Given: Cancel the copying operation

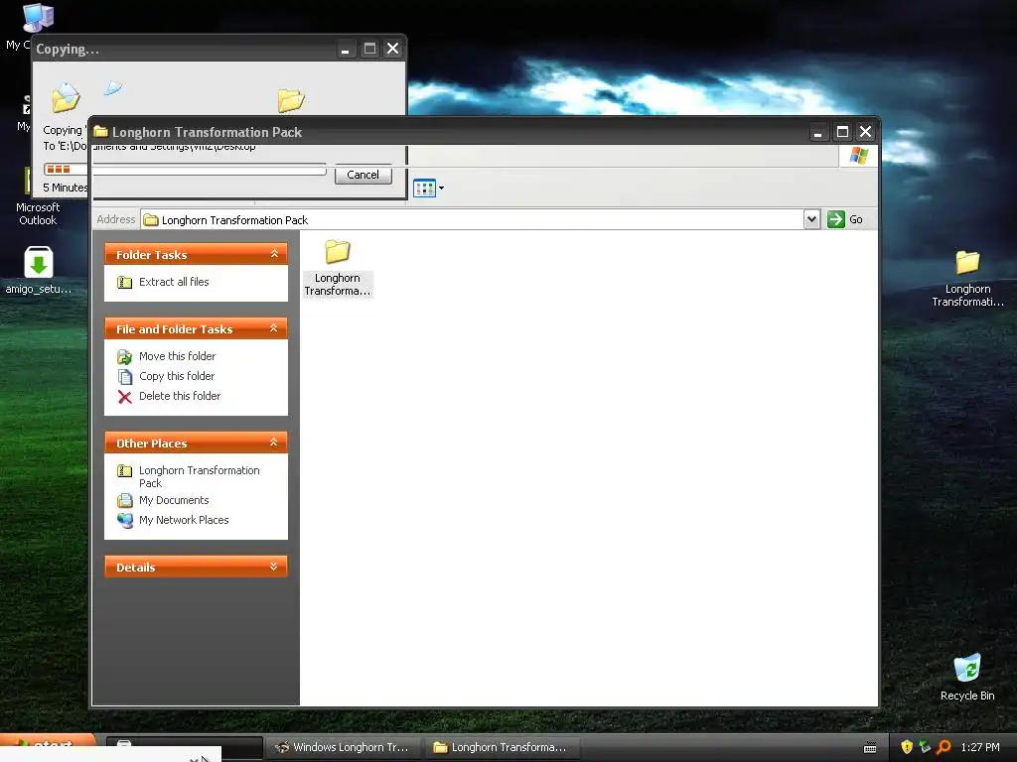Looking at the screenshot, I should (363, 175).
